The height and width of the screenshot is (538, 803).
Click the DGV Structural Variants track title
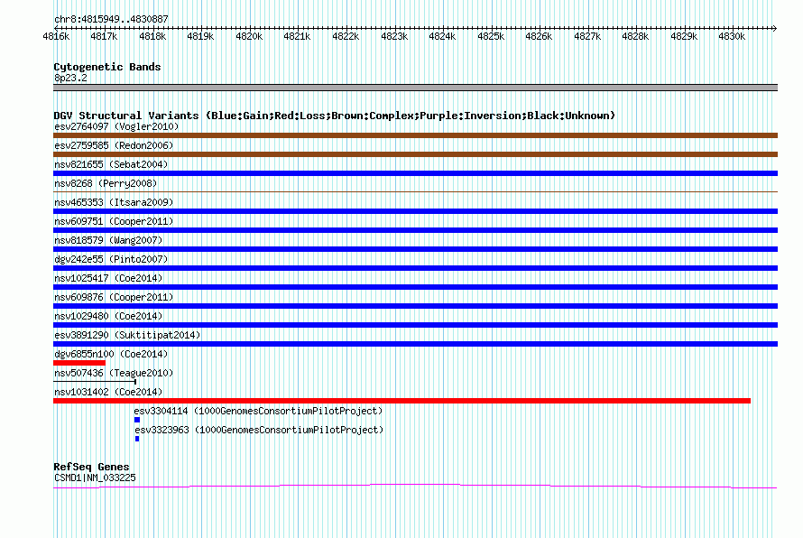[335, 116]
